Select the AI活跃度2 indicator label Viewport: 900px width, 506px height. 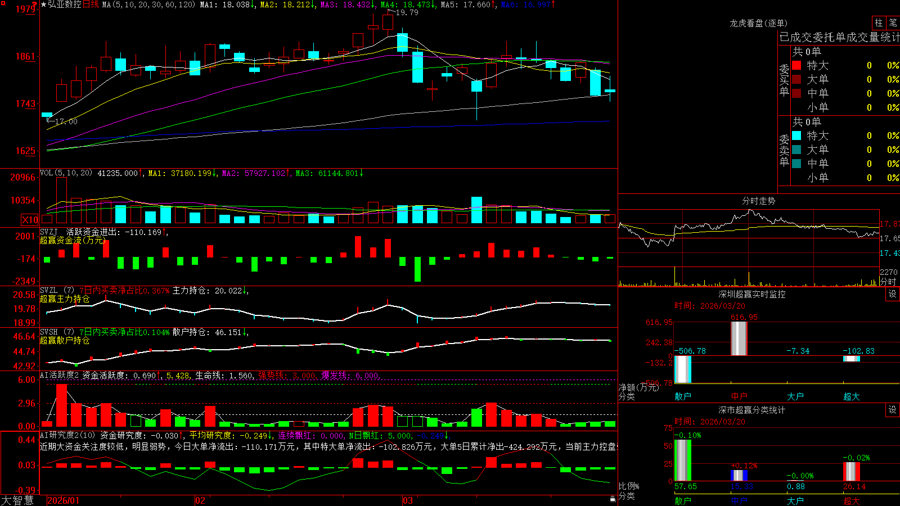(x=60, y=375)
